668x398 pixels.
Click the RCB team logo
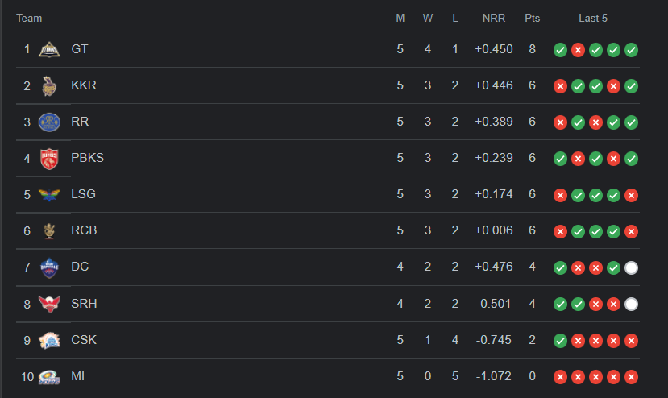(50, 230)
